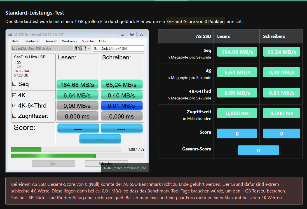This screenshot has width=307, height=209.
Task: Click the Standard-Leistungs-Test heading
Action: [35, 13]
